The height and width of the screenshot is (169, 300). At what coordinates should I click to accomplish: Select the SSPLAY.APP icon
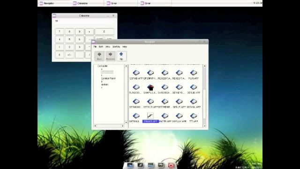pos(179,118)
